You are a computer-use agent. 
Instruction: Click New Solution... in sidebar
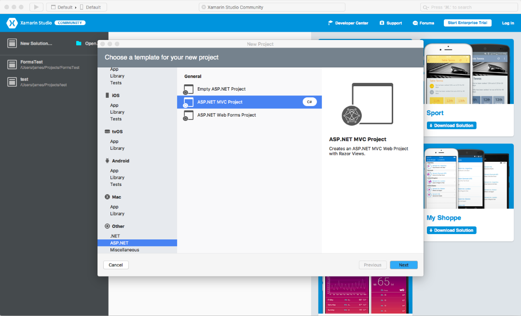(x=36, y=43)
